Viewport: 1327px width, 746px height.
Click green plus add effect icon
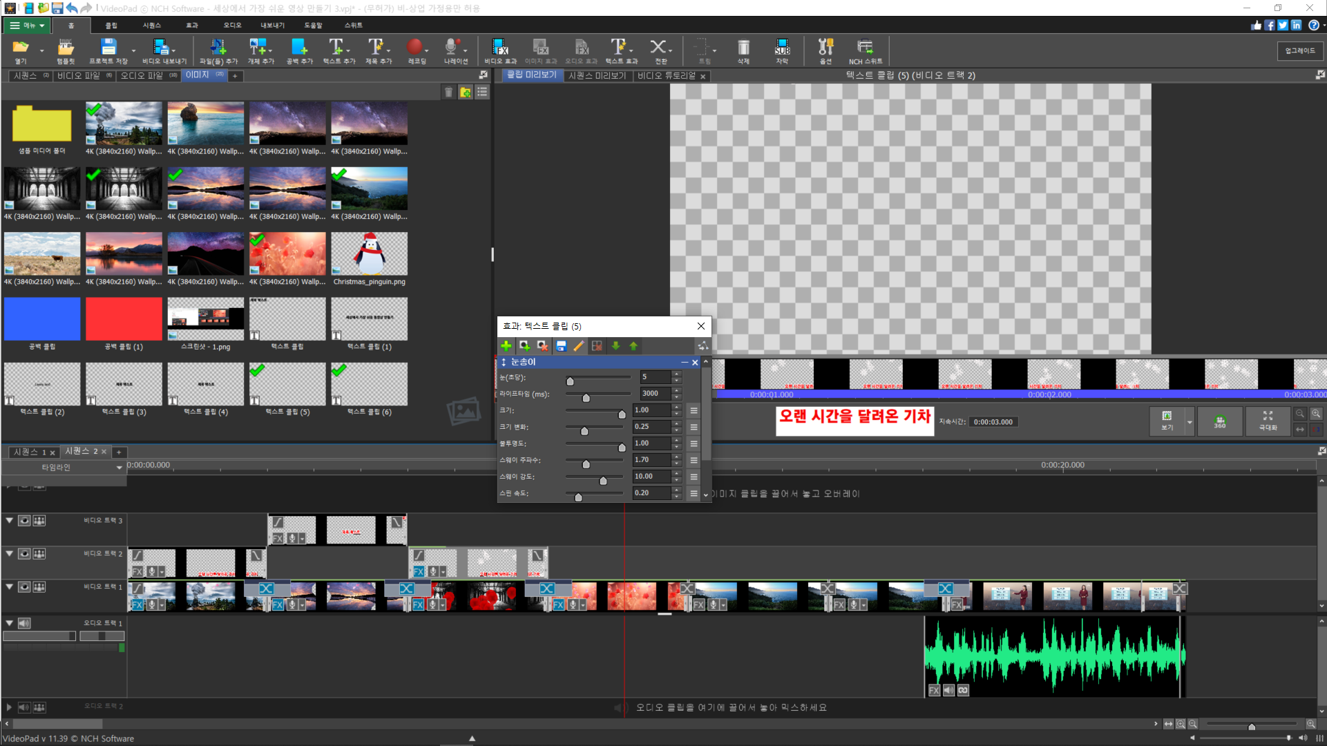tap(506, 346)
